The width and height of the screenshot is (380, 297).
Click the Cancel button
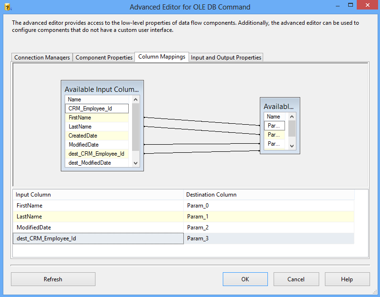(296, 279)
